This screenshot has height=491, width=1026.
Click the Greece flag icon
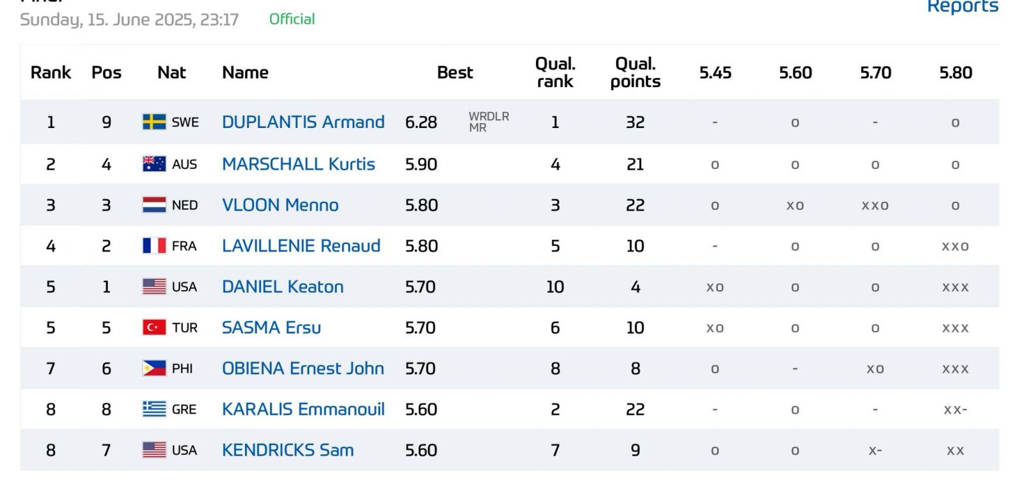tap(154, 409)
